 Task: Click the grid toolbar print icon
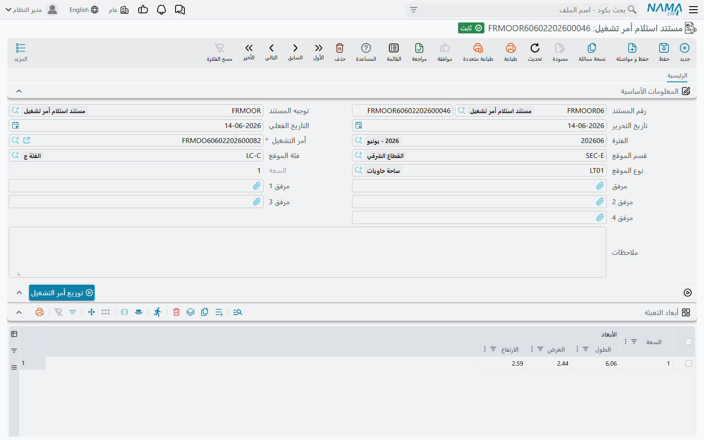tap(40, 312)
